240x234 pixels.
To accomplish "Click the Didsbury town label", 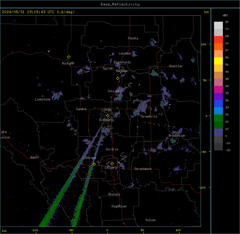I will point(106,120).
